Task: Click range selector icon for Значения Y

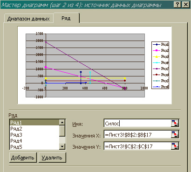Action: pyautogui.click(x=175, y=146)
